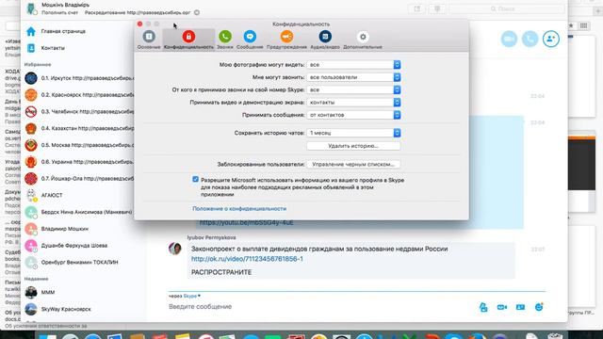Click the Избранное section header
Screen dimensions: 603x339
tap(38, 65)
